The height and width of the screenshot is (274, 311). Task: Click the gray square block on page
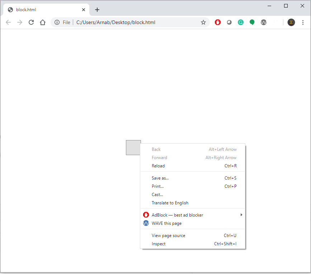133,148
